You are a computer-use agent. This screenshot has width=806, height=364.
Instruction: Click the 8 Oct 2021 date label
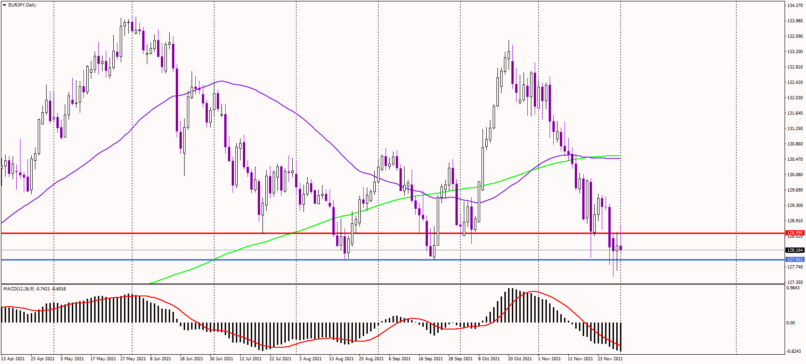click(x=489, y=359)
